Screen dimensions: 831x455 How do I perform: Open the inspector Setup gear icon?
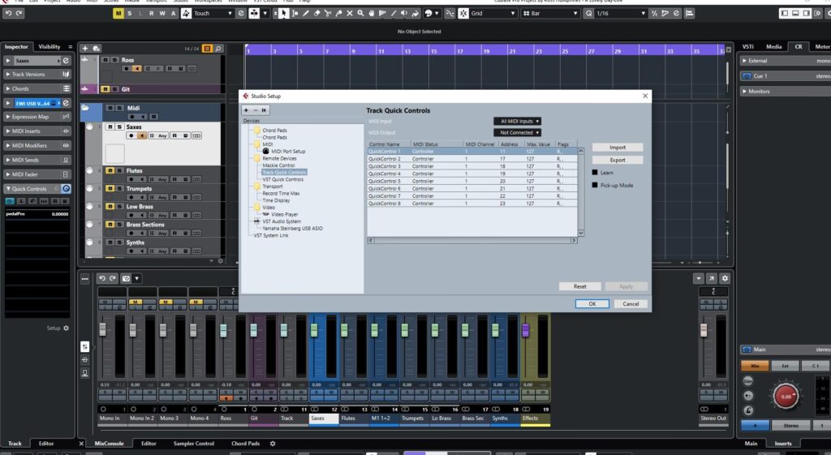(67, 328)
